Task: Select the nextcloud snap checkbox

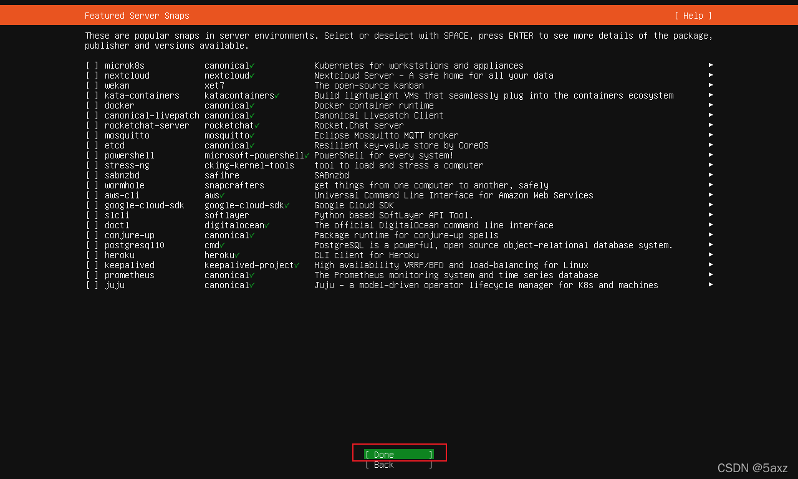Action: (x=92, y=75)
